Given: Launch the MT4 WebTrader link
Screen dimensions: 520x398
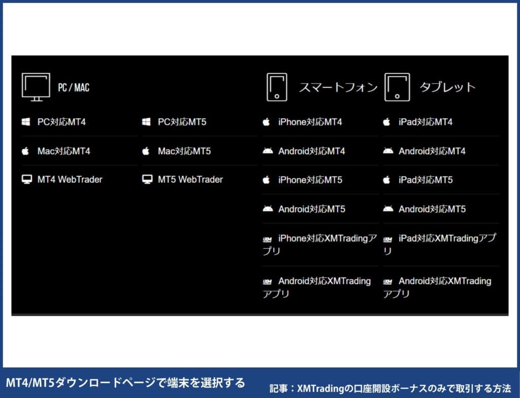Looking at the screenshot, I should 70,179.
